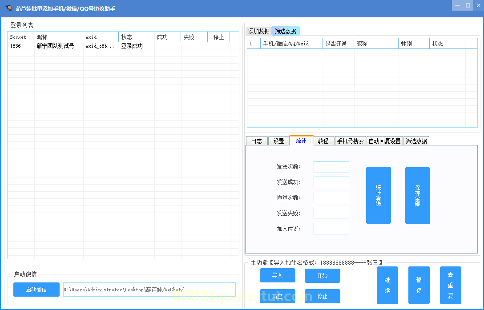
Task: Focus the 发送成功 input field
Action: (331, 182)
